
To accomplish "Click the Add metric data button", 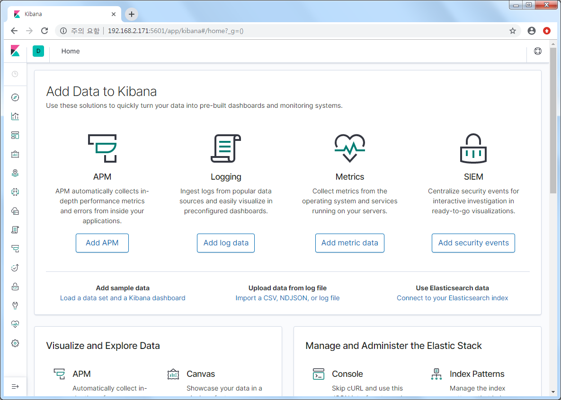I will click(x=349, y=243).
